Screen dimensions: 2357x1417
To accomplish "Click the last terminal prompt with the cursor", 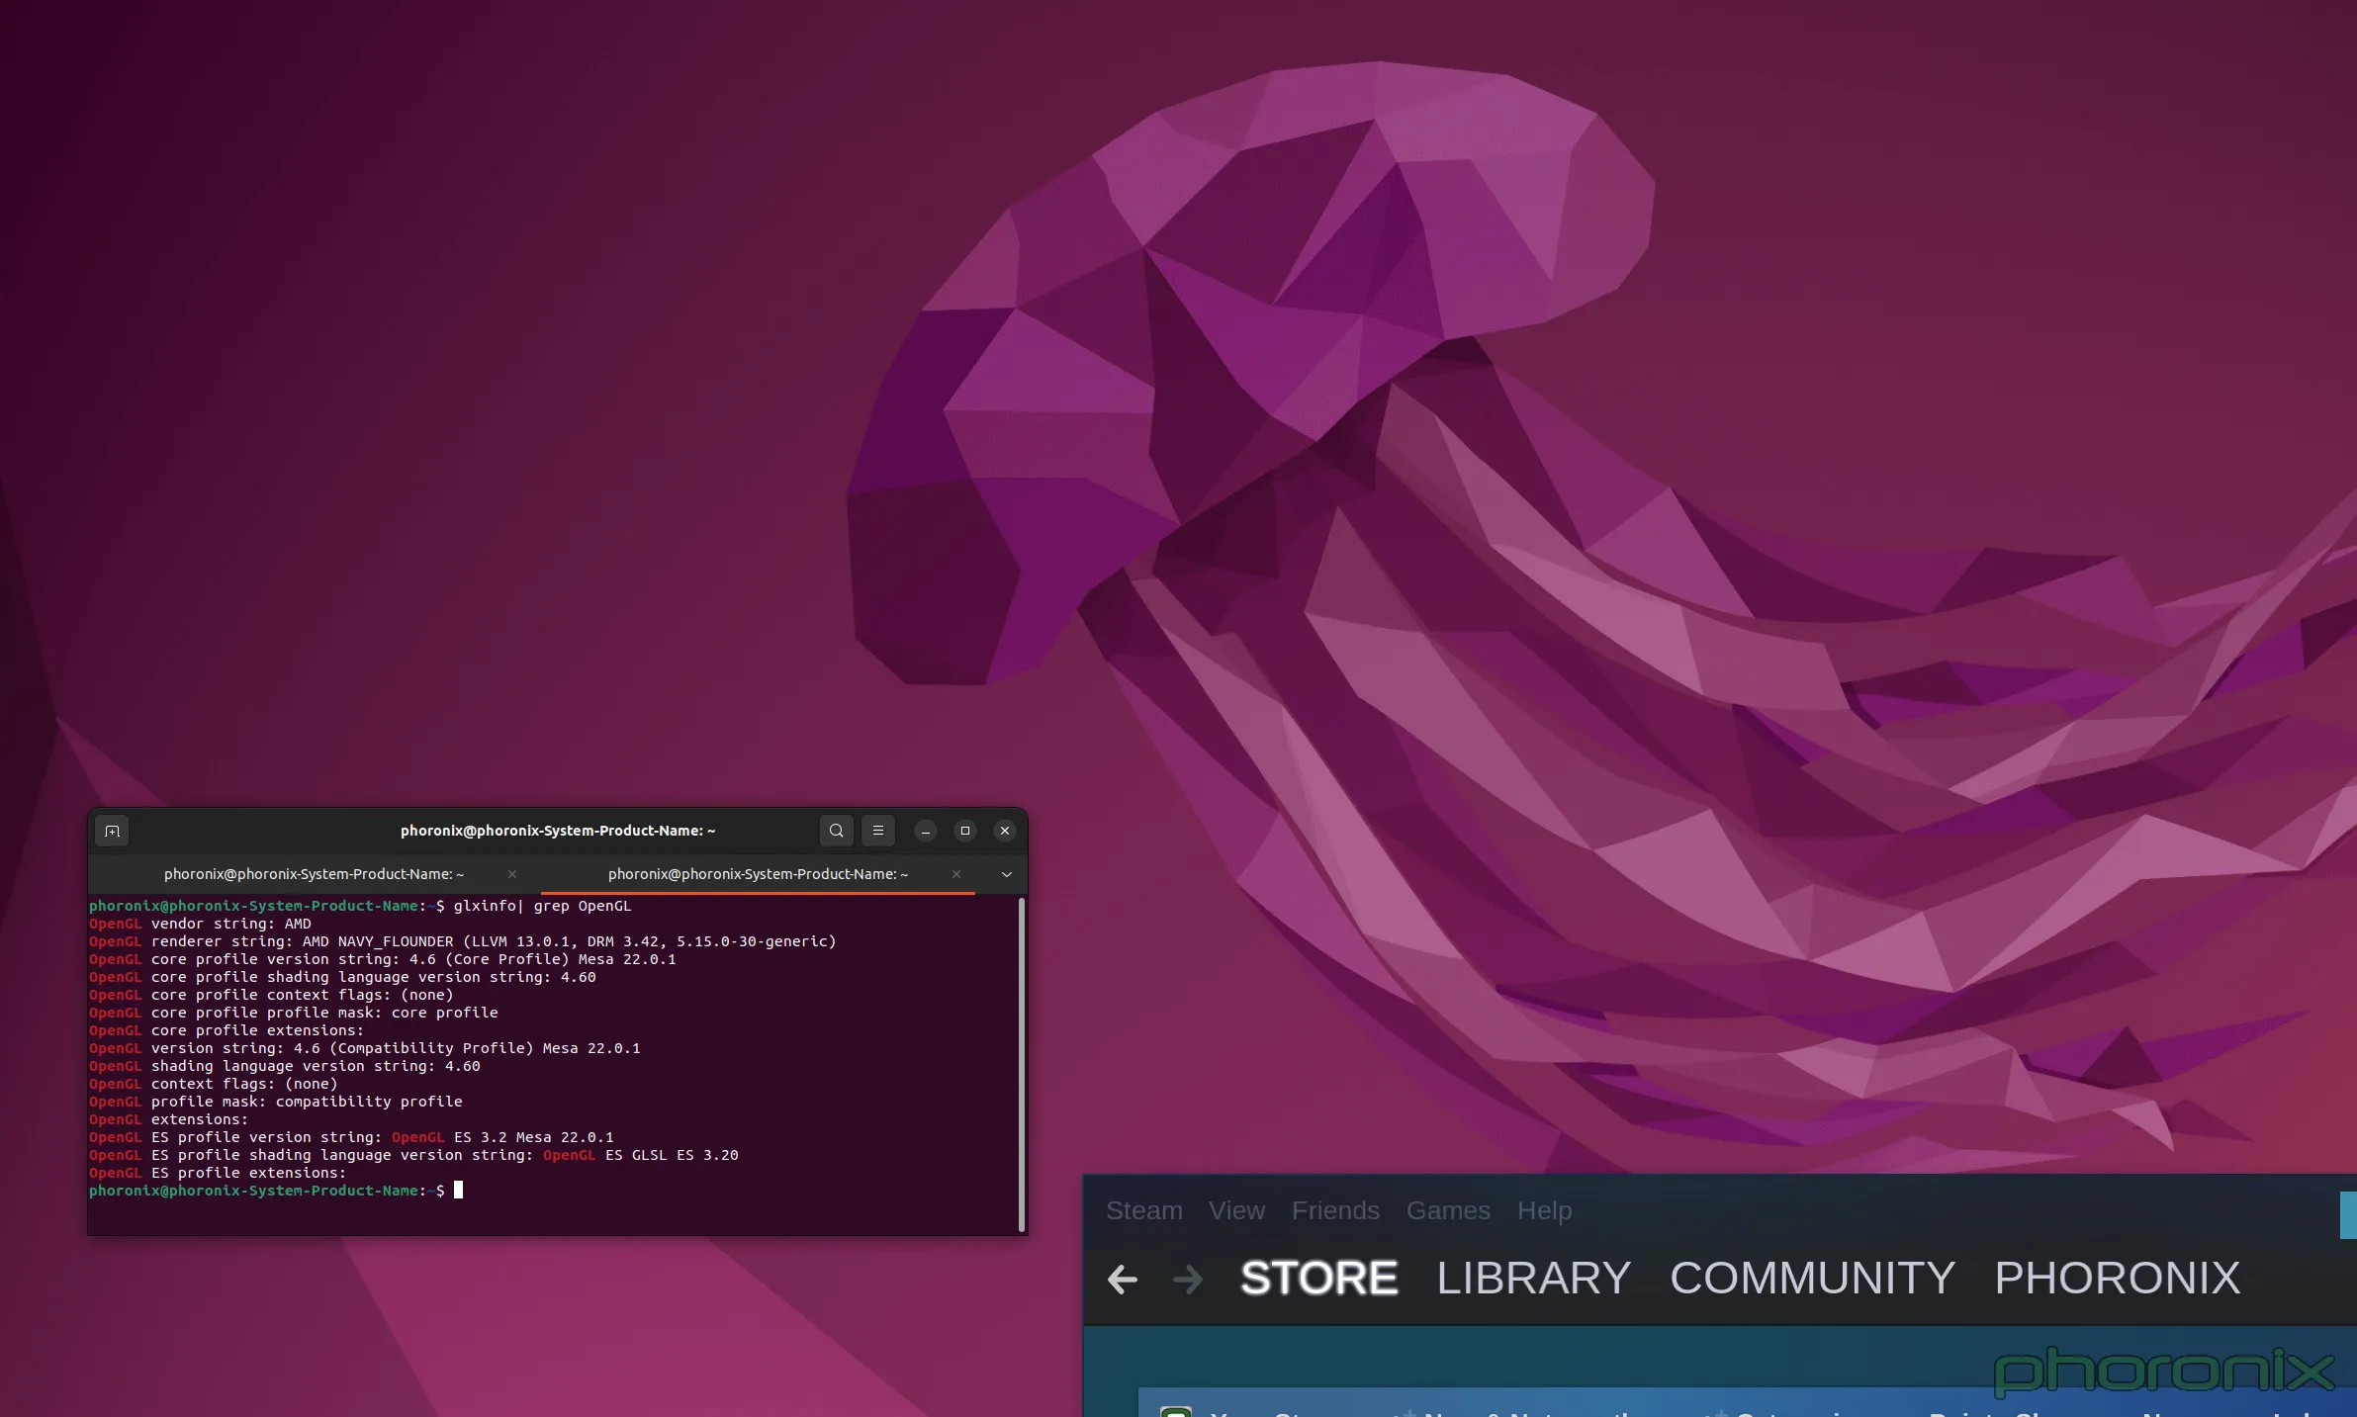I will point(276,1191).
